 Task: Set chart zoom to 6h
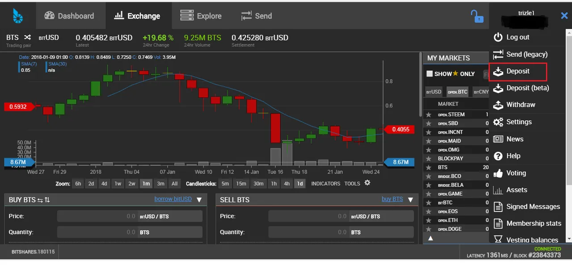[78, 184]
